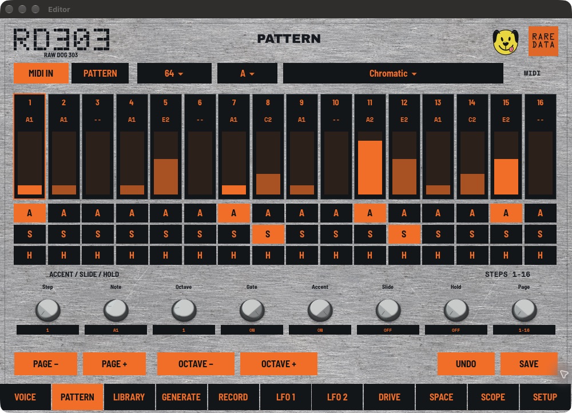Image resolution: width=572 pixels, height=413 pixels.
Task: Click the Hold knob
Action: (x=456, y=310)
